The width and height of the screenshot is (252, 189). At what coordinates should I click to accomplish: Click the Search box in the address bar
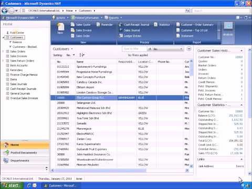221,10
